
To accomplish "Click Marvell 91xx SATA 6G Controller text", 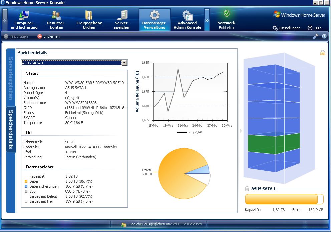I will (x=91, y=147).
